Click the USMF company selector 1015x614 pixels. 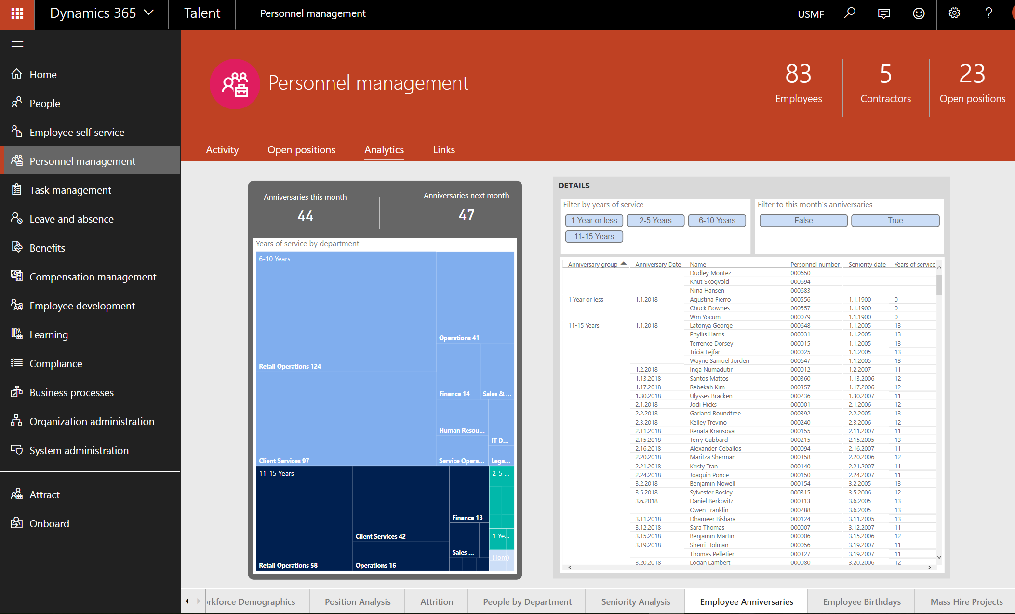pos(811,14)
